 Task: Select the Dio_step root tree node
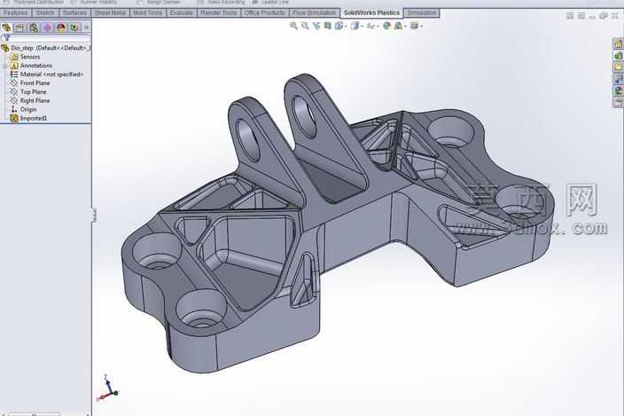[x=46, y=48]
